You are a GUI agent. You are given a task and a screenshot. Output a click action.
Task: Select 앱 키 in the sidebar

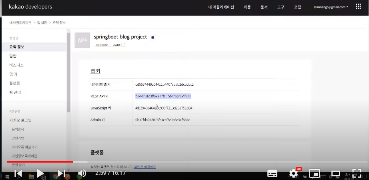pos(13,74)
